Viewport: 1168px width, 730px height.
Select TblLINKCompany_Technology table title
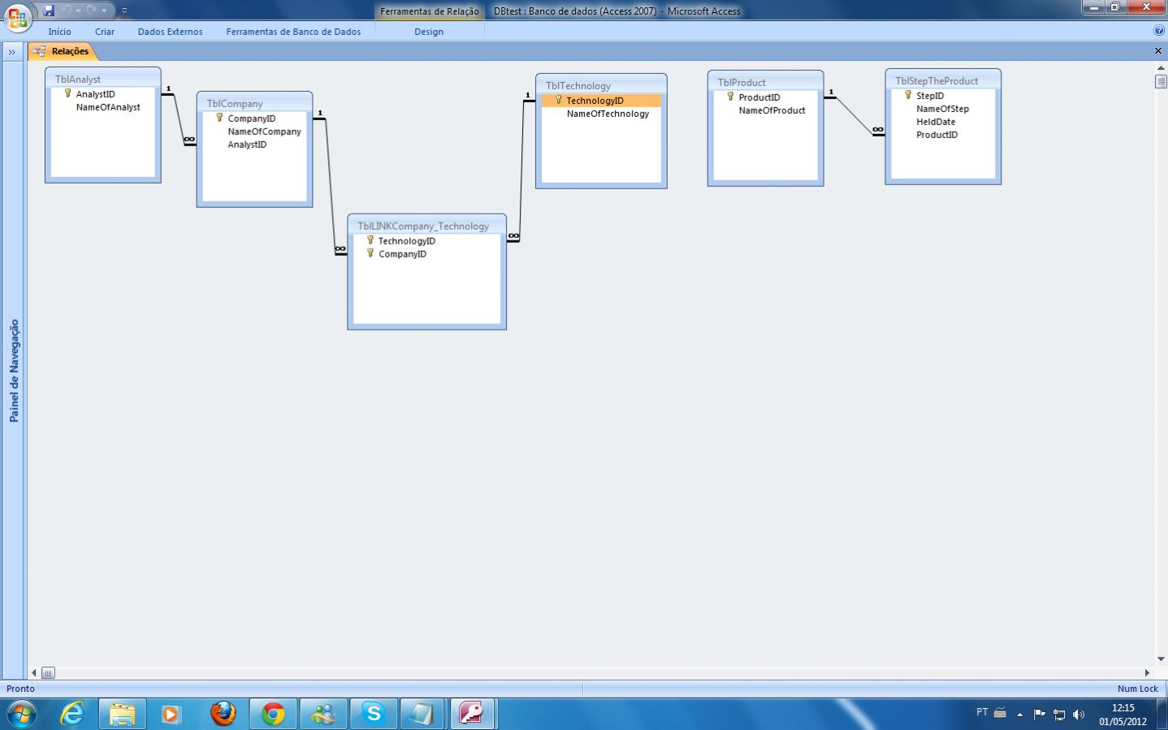pyautogui.click(x=423, y=227)
